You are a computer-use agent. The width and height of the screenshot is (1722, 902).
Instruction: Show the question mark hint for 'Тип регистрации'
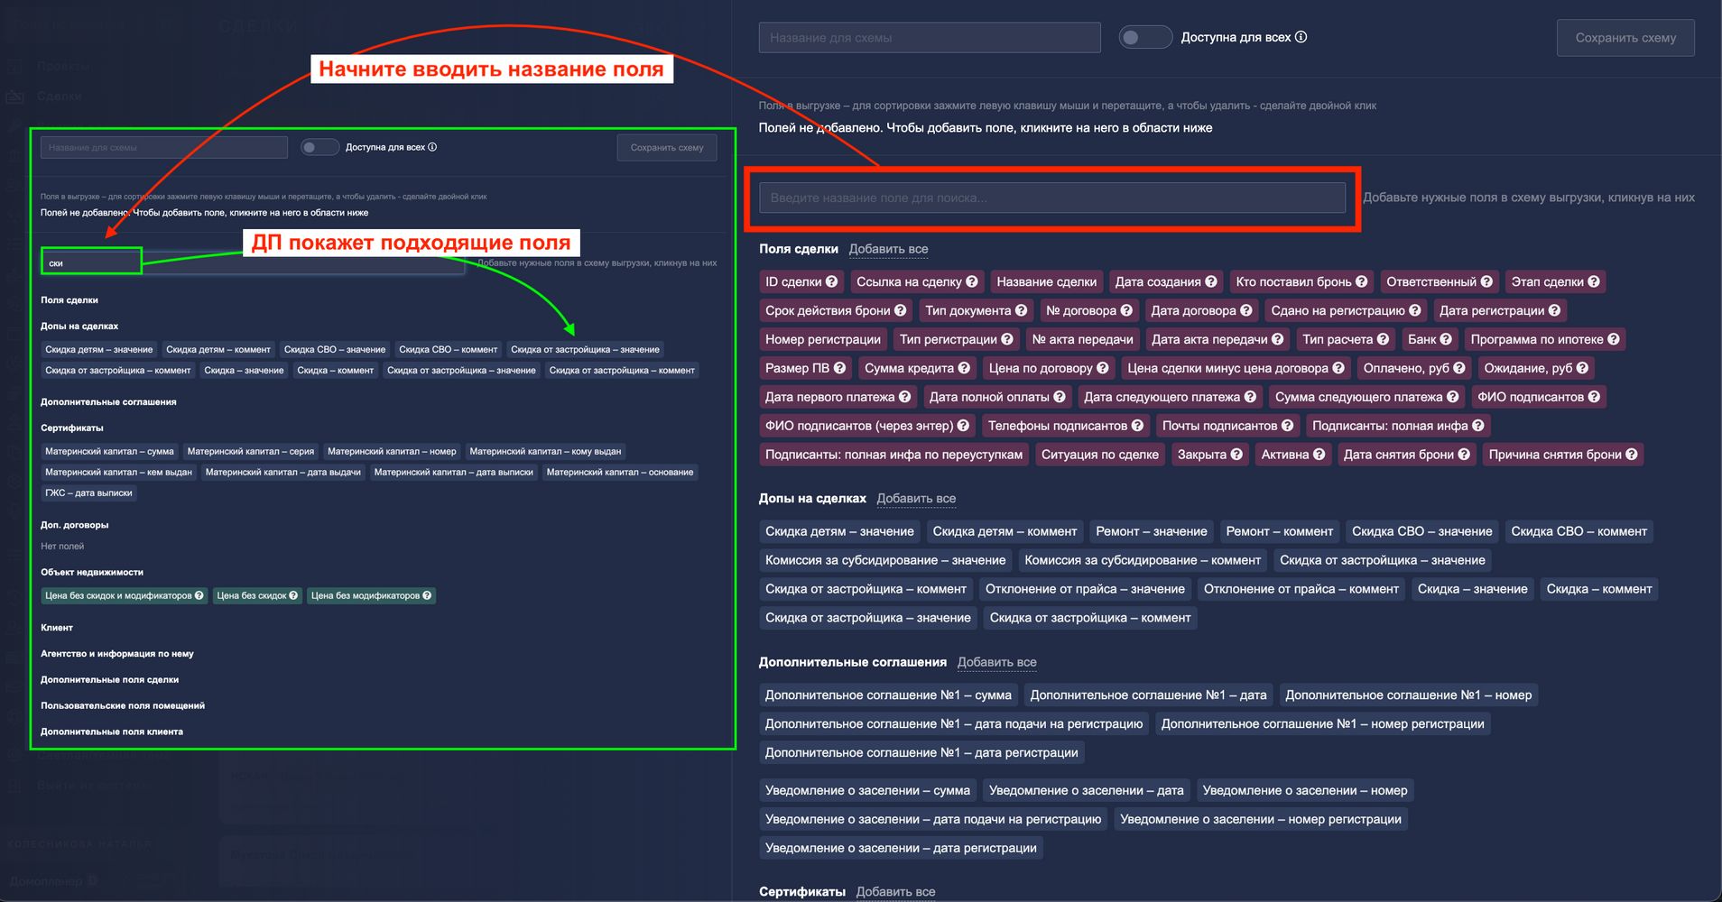pyautogui.click(x=1007, y=339)
